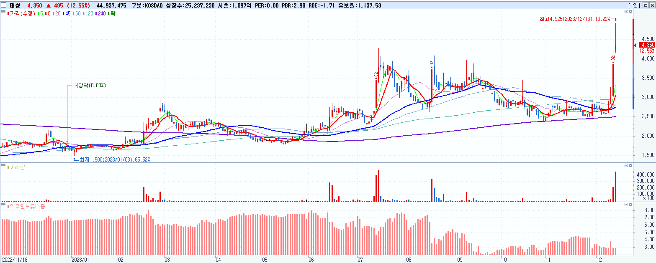656x263 pixels.
Task: Maximize the 거래량 volume pane
Action: pyautogui.click(x=626, y=166)
